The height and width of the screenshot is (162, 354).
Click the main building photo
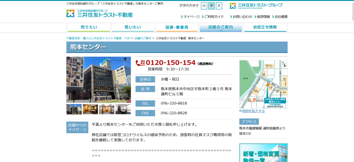99,80
